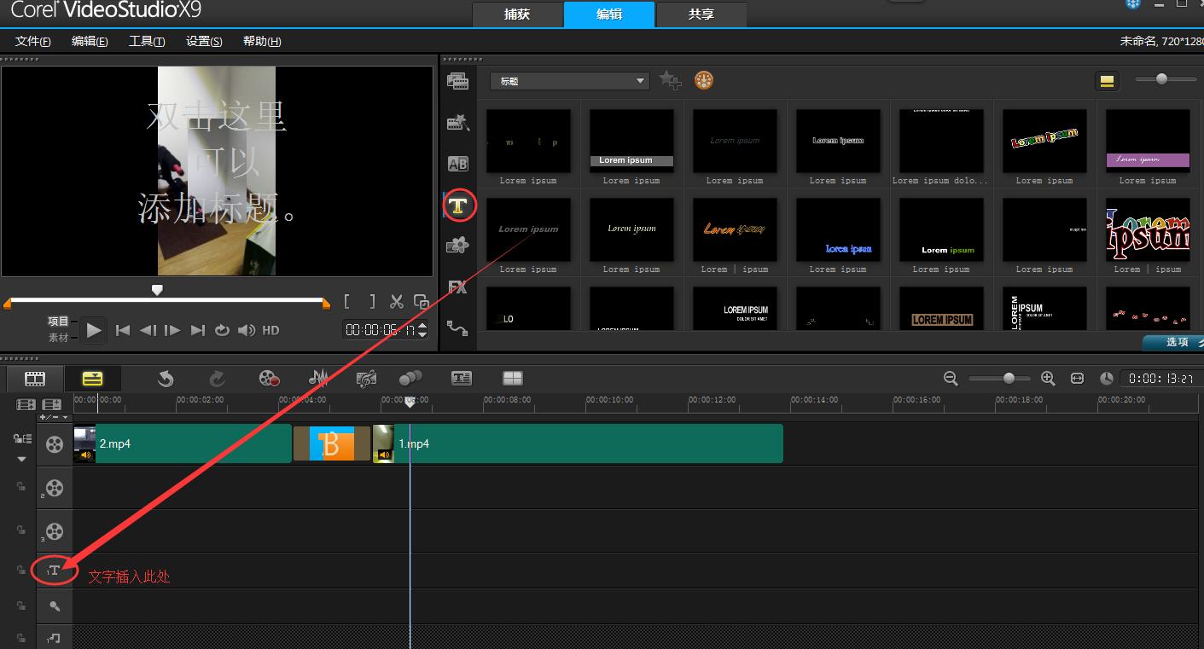Image resolution: width=1204 pixels, height=649 pixels.
Task: Open the system volume control
Action: (x=247, y=330)
